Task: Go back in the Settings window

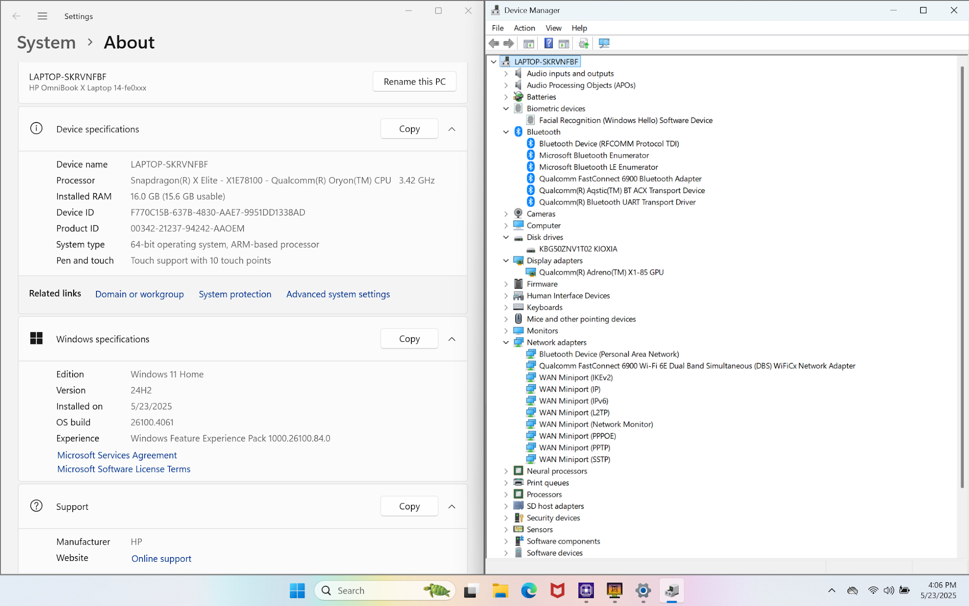Action: [x=16, y=16]
